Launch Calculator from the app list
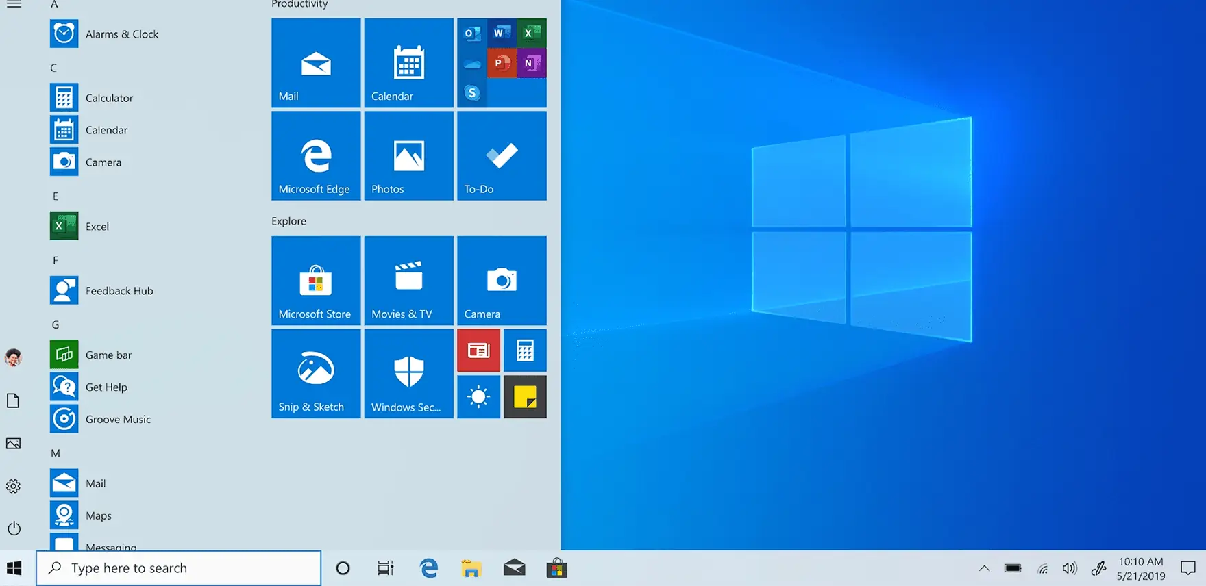Screen dimensions: 1206x586 click(92, 98)
